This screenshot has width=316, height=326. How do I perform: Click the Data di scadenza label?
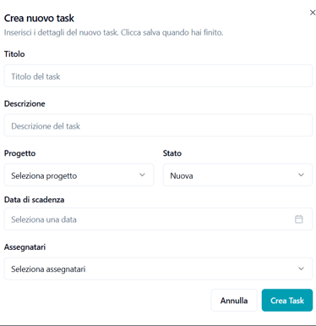click(x=34, y=200)
